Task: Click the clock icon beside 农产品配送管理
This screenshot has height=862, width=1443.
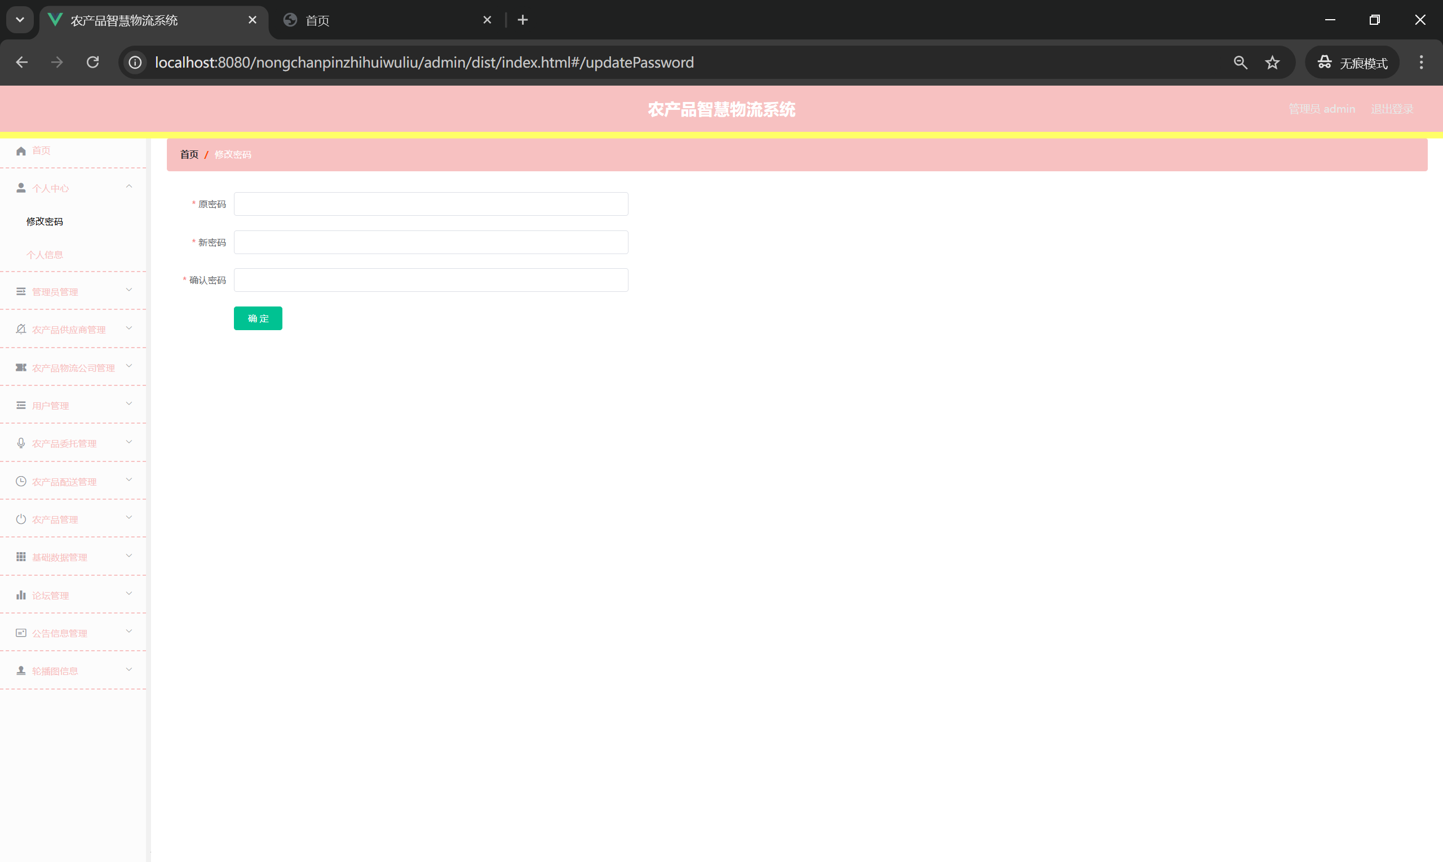Action: tap(21, 482)
